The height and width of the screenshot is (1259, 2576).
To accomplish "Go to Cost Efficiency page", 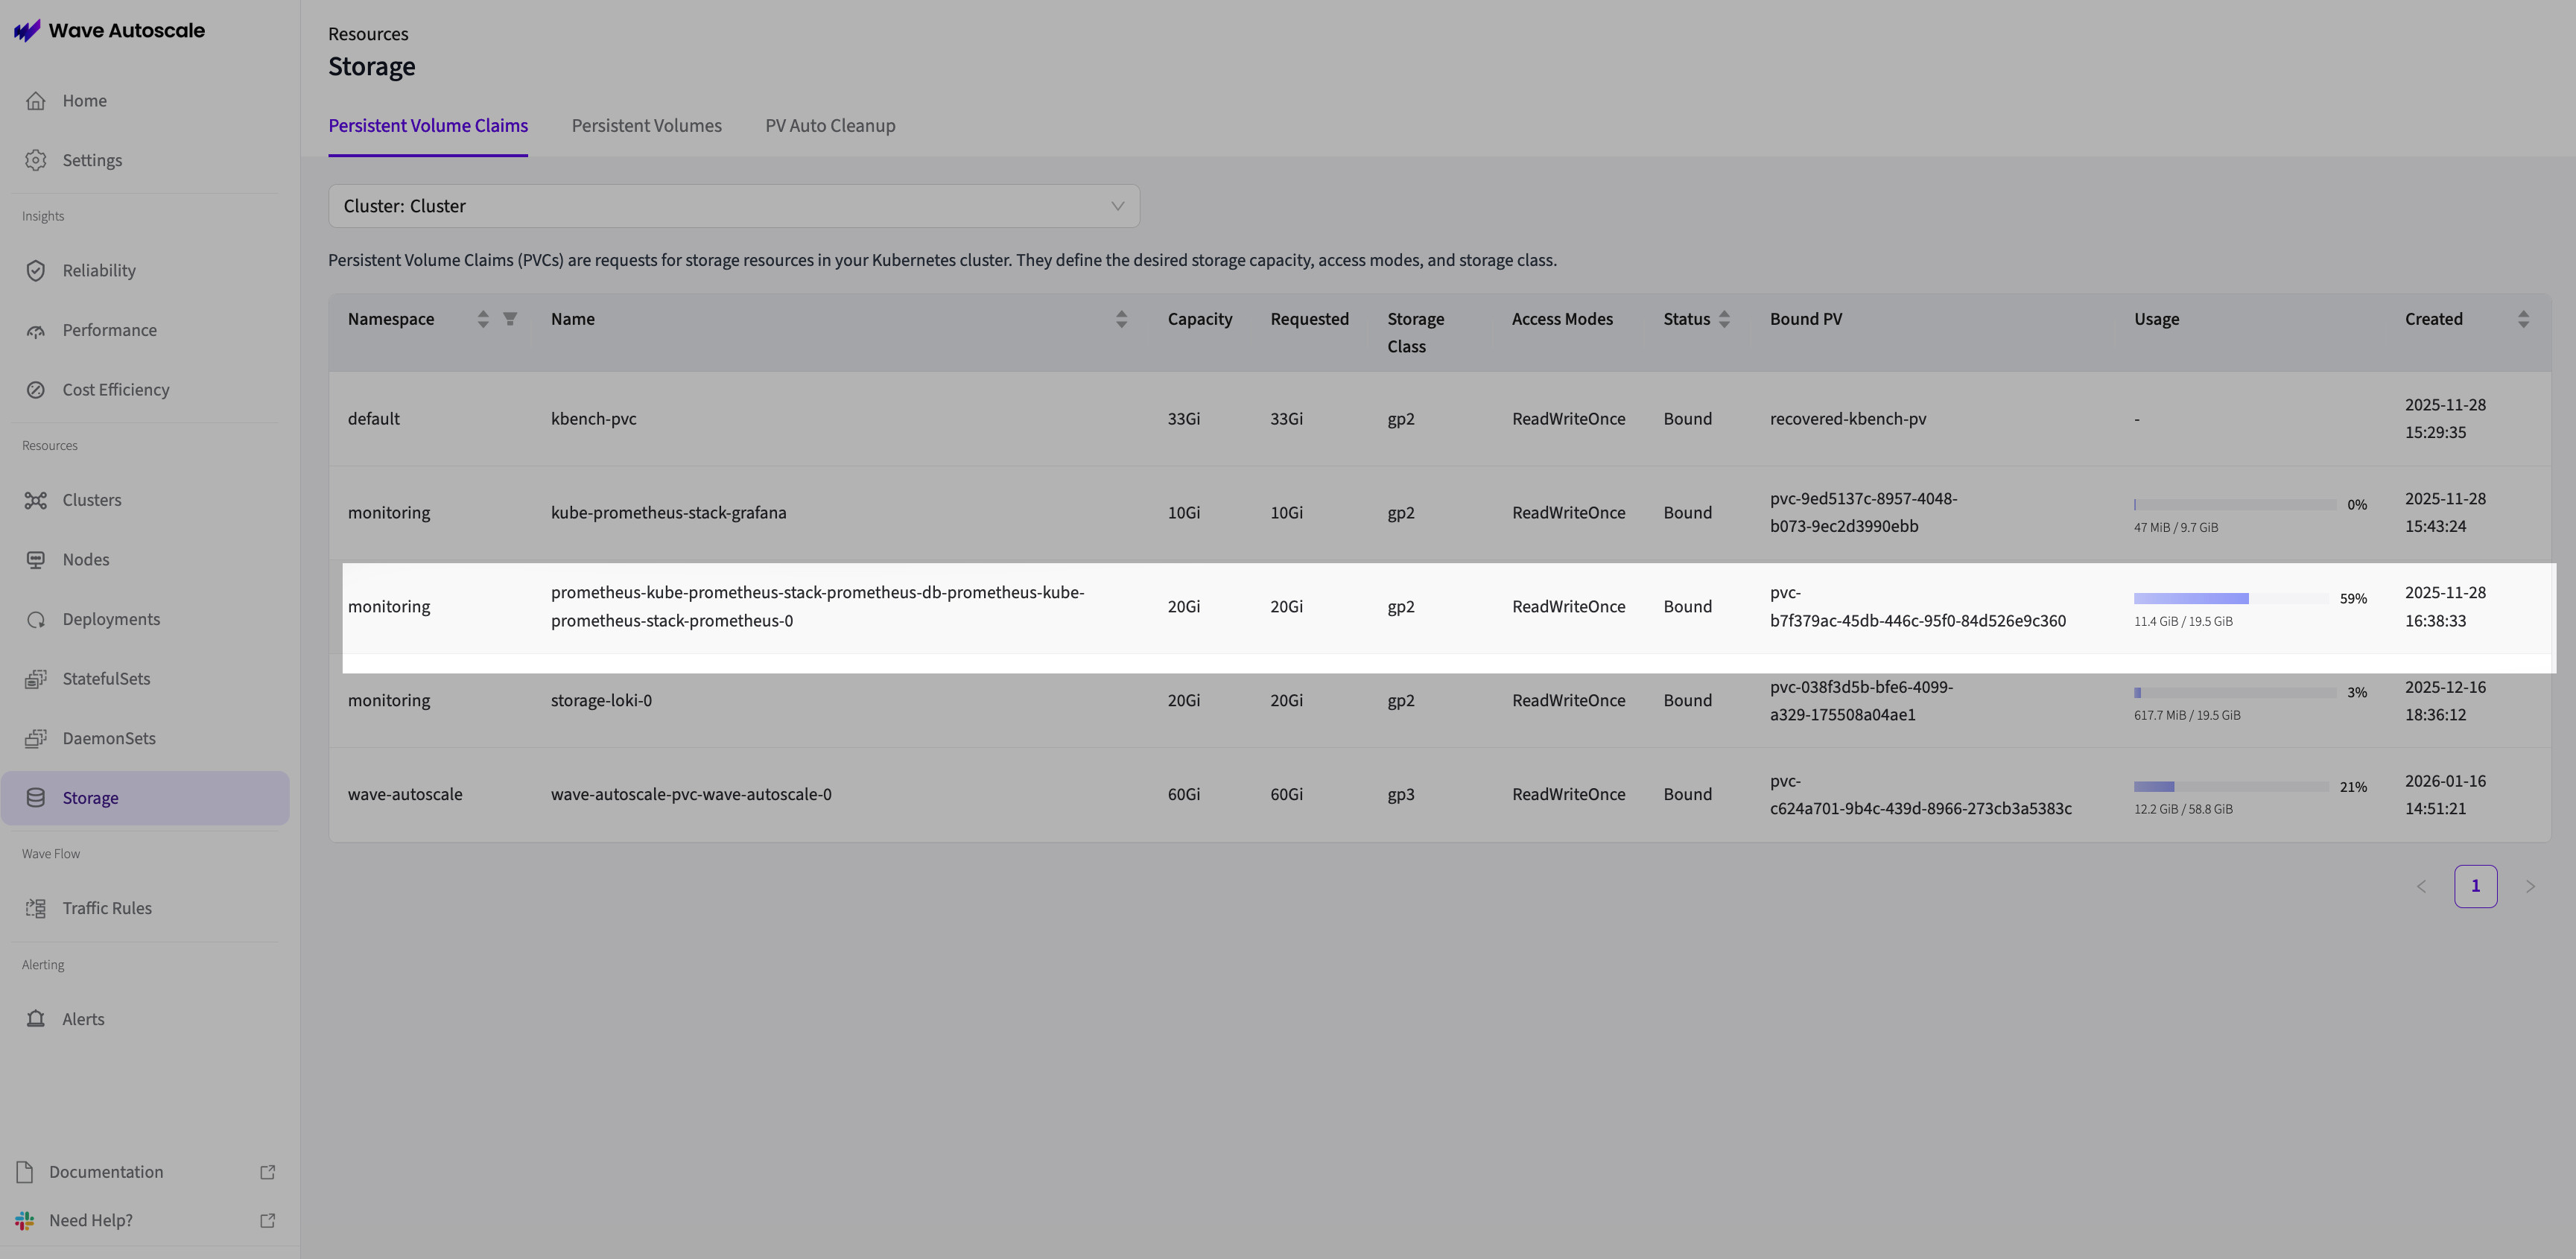I will (145, 390).
